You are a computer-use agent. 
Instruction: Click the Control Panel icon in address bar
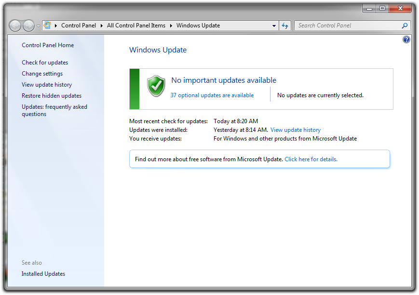pos(48,26)
